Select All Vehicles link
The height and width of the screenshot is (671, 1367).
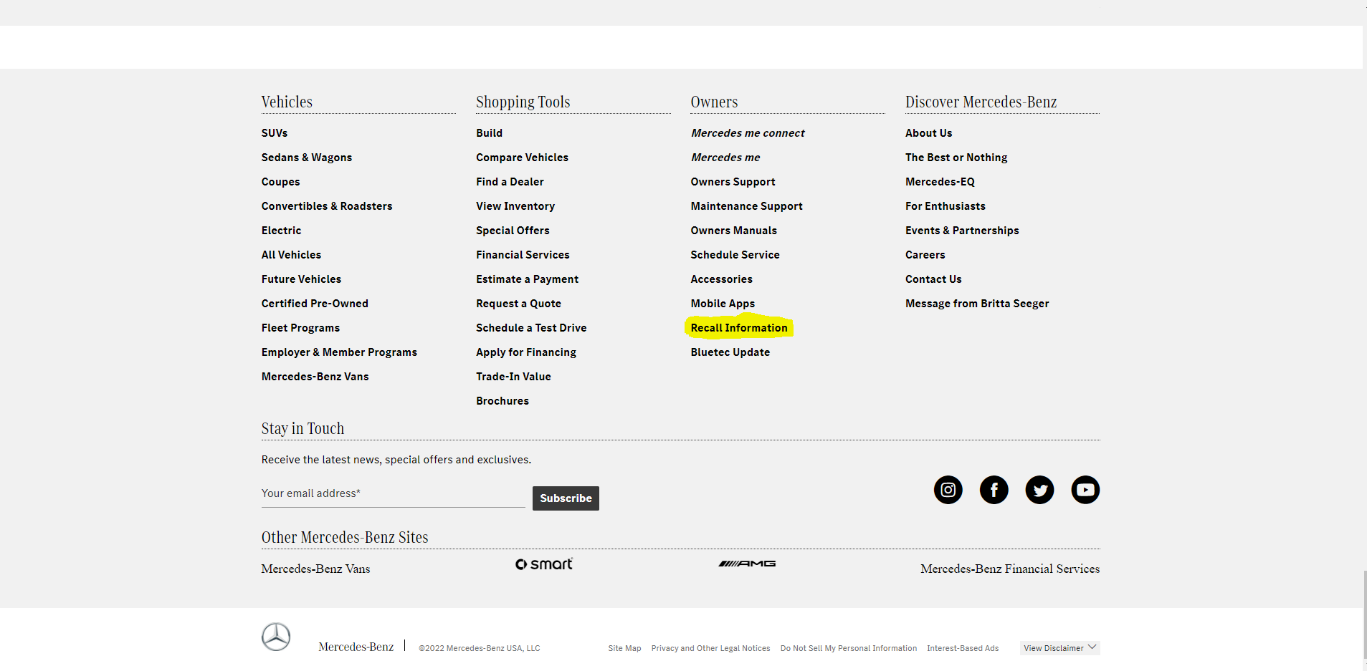pos(291,255)
